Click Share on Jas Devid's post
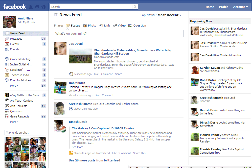252x168 pixels. (119, 74)
